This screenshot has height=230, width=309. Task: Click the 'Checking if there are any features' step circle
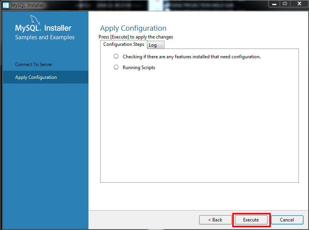pos(116,56)
